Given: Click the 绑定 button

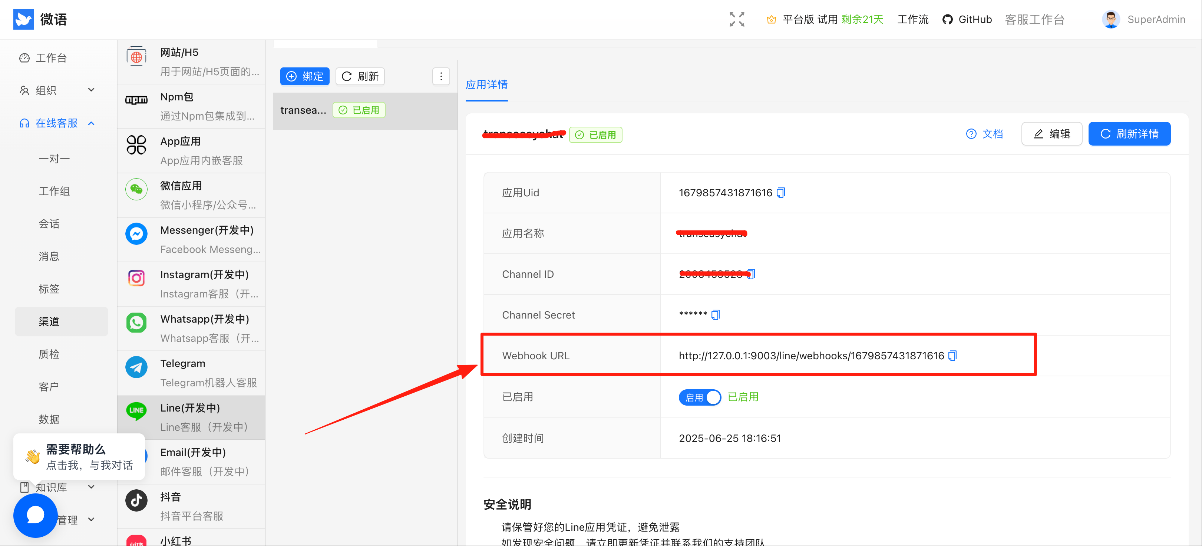Looking at the screenshot, I should (x=305, y=76).
